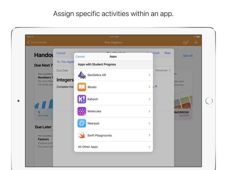Save the handout as Draft
This screenshot has height=170, width=227.
point(153,53)
